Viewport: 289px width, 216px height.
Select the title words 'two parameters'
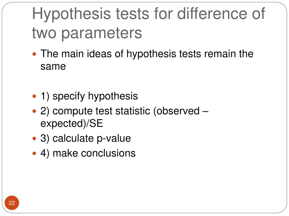[87, 33]
